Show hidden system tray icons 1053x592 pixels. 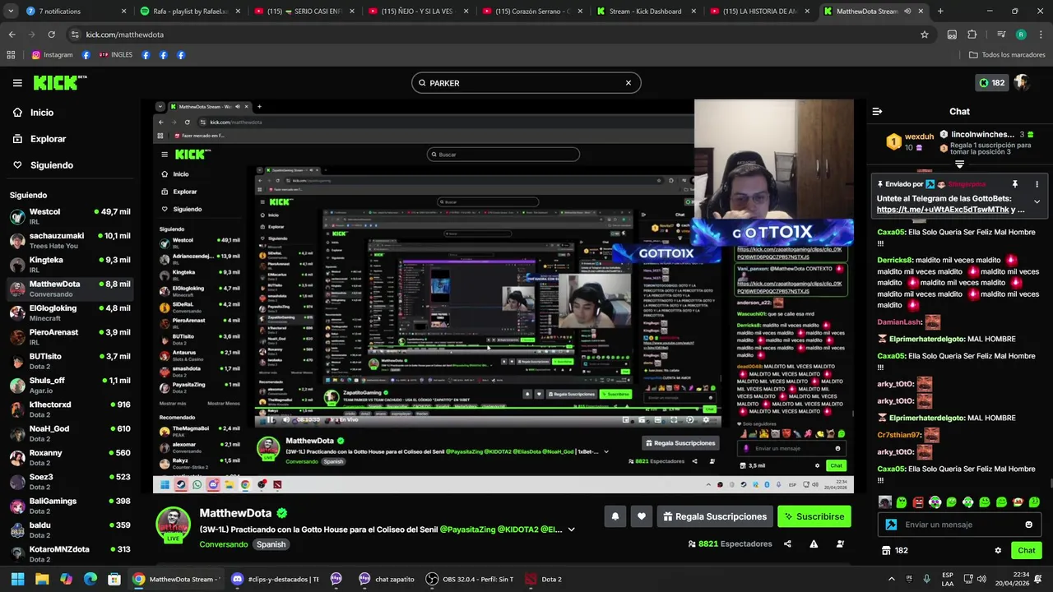(x=891, y=579)
